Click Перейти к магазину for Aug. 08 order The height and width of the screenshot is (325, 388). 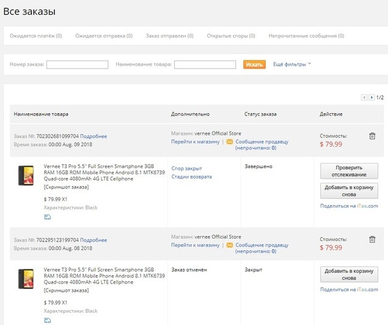coord(195,245)
